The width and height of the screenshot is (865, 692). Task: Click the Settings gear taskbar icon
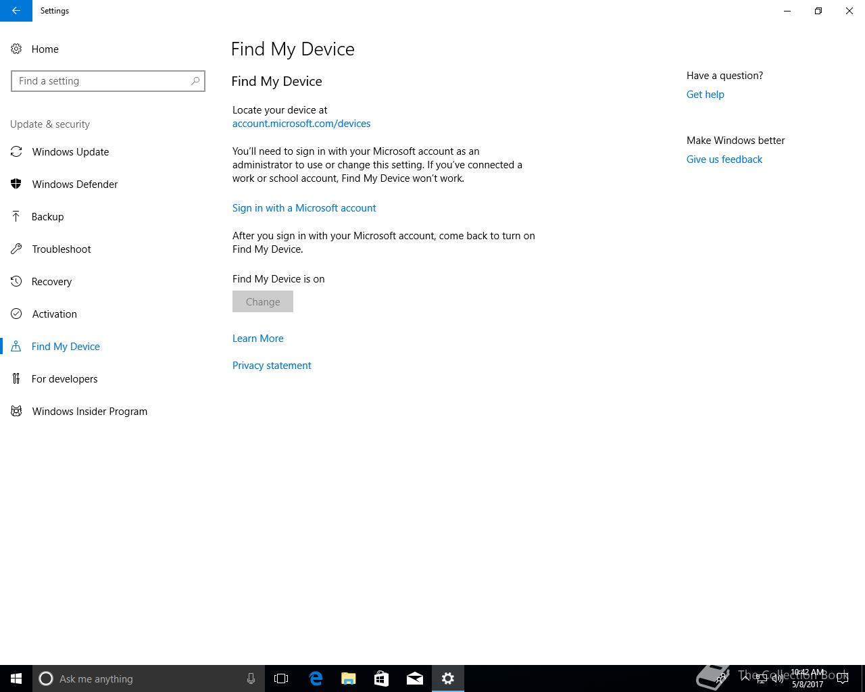448,678
